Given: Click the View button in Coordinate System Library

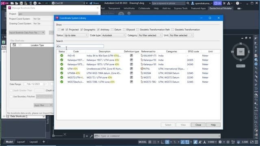Looking at the screenshot, I should (x=183, y=125).
